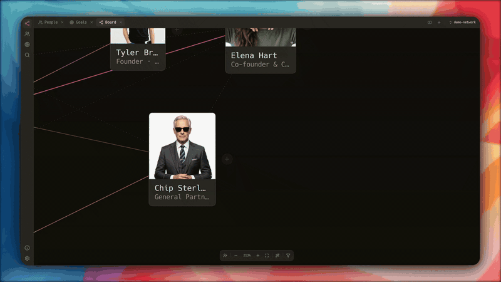Toggle the split panel icon in title bar
Image resolution: width=501 pixels, height=282 pixels.
click(x=430, y=23)
